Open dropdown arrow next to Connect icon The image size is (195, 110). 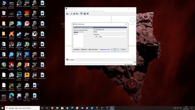pyautogui.click(x=69, y=14)
